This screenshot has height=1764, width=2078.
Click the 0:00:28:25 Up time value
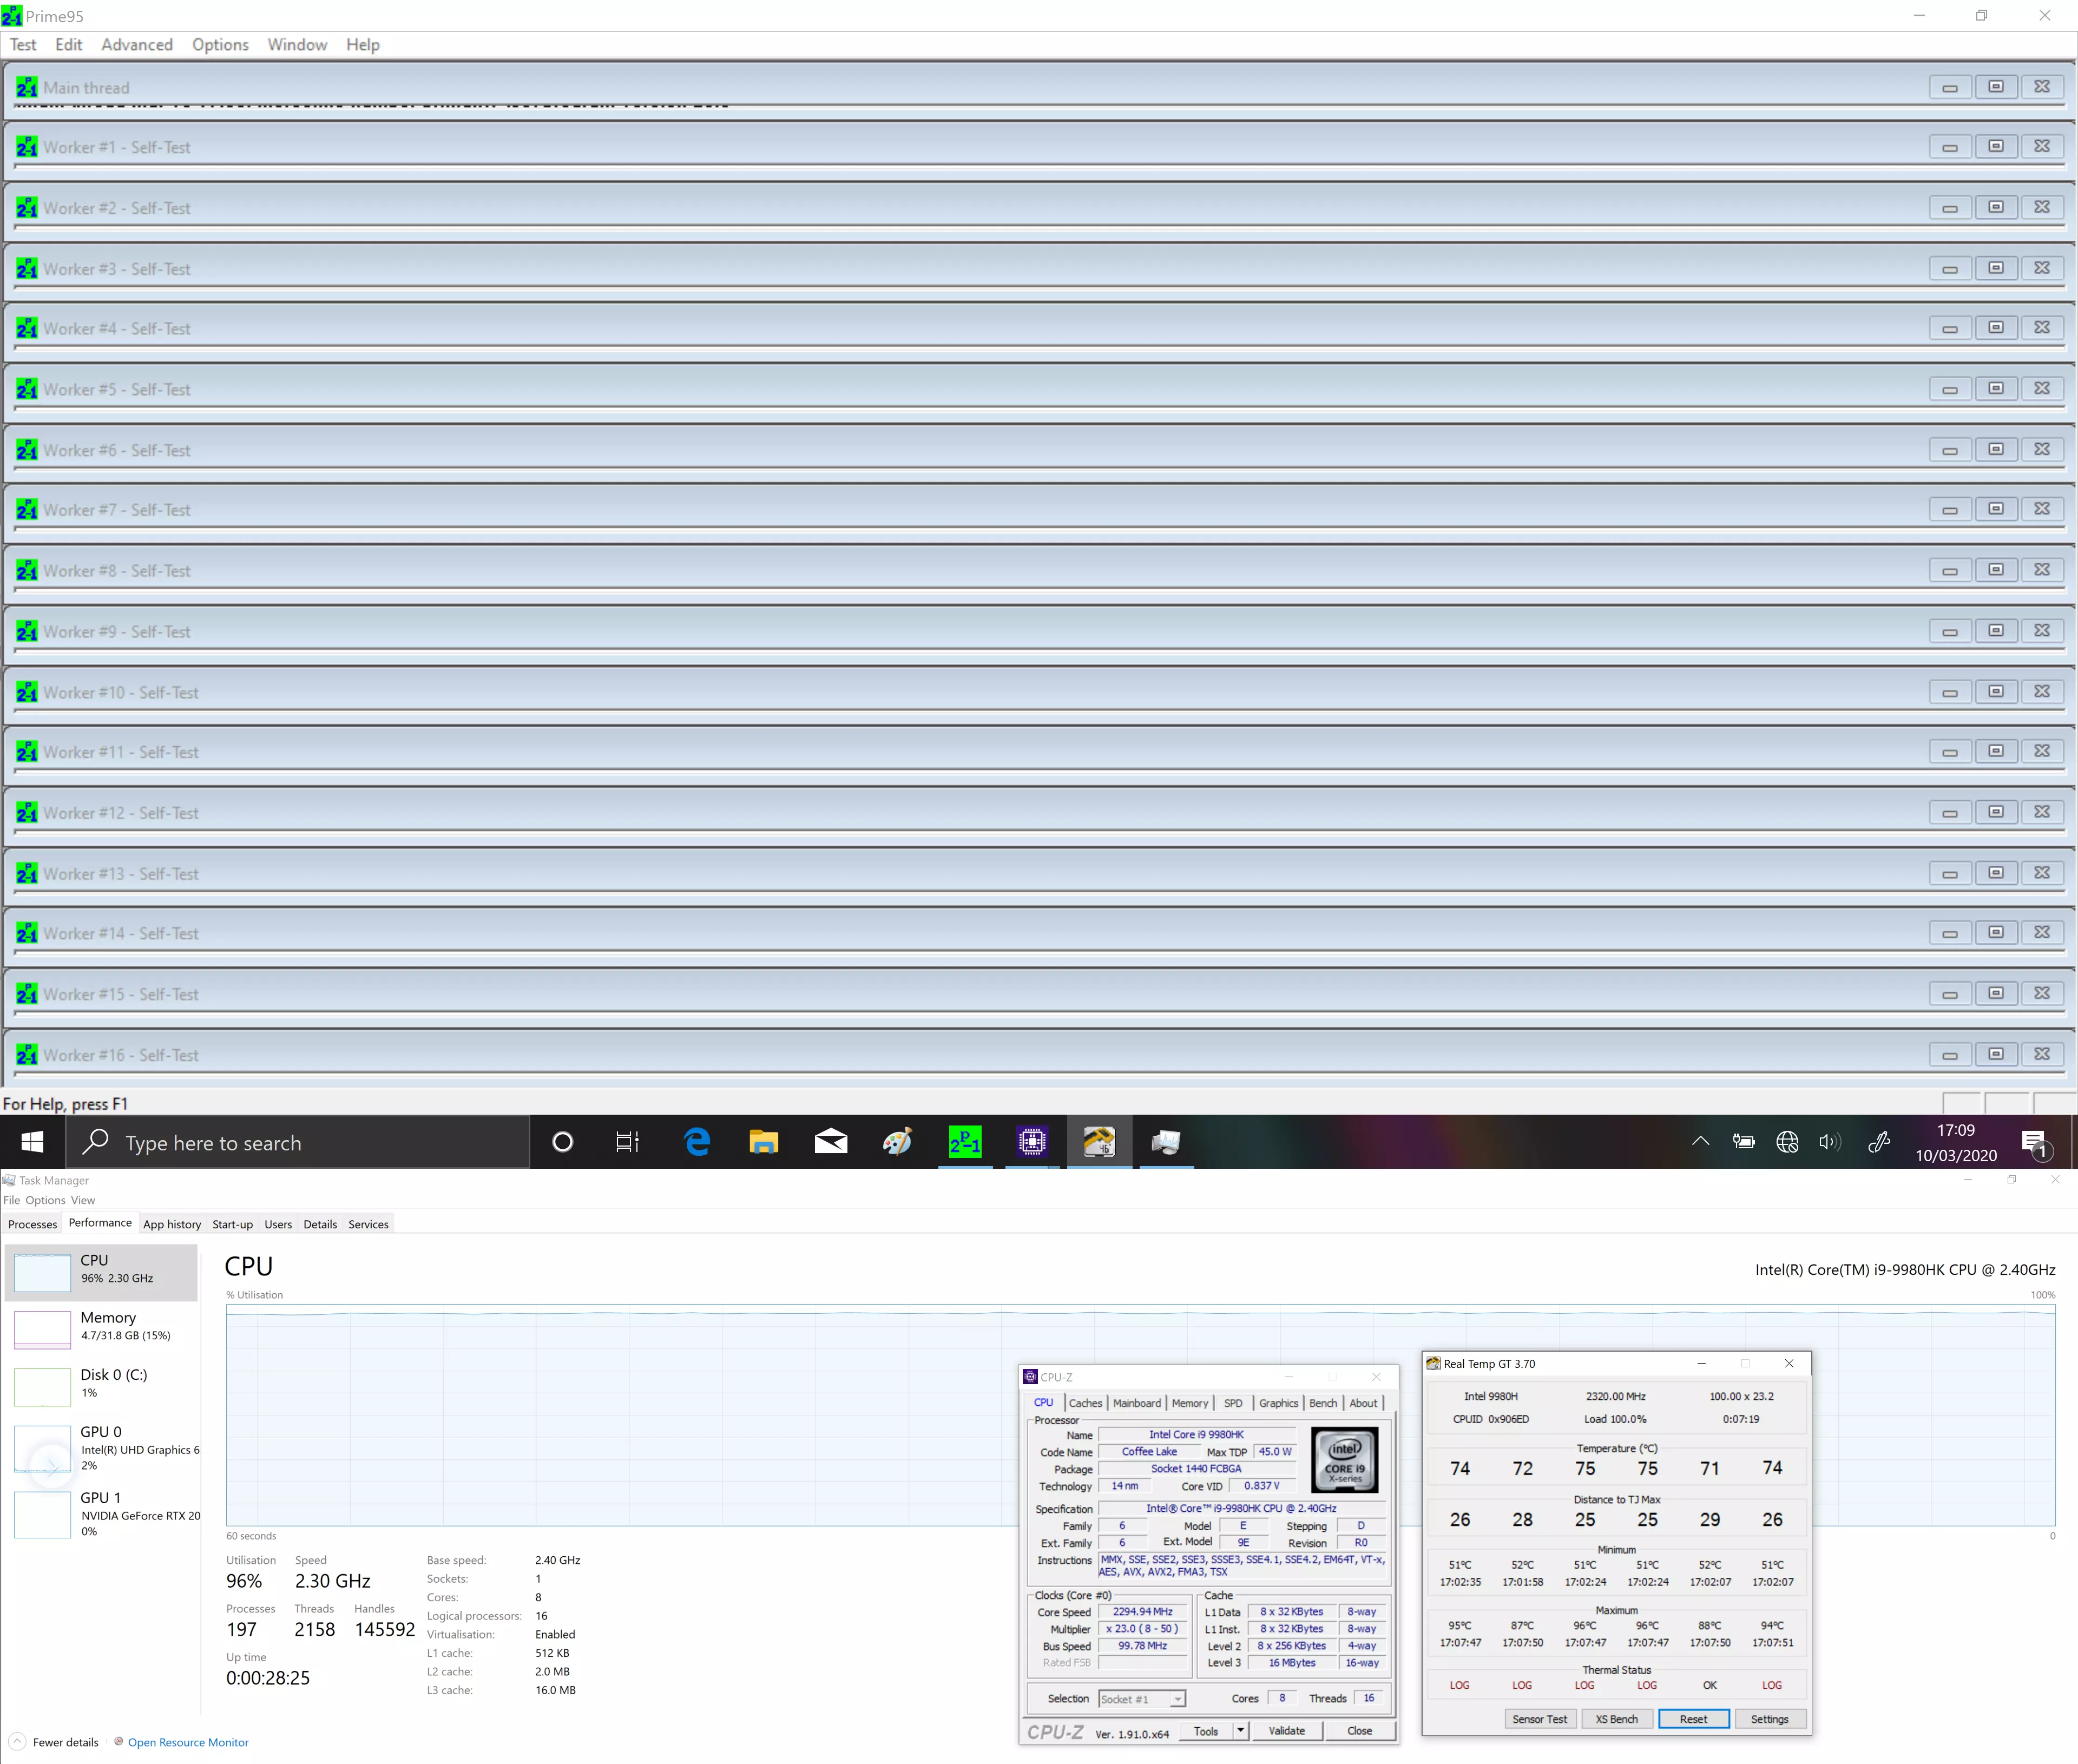(268, 1678)
